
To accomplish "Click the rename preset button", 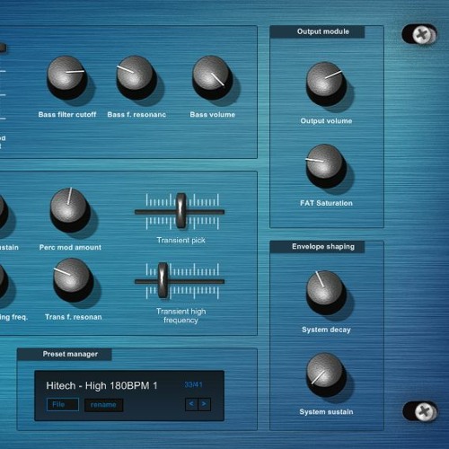I will 103,405.
